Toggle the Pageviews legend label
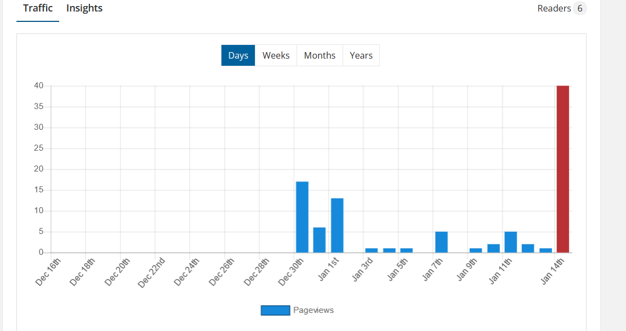This screenshot has height=331, width=626. tap(313, 310)
